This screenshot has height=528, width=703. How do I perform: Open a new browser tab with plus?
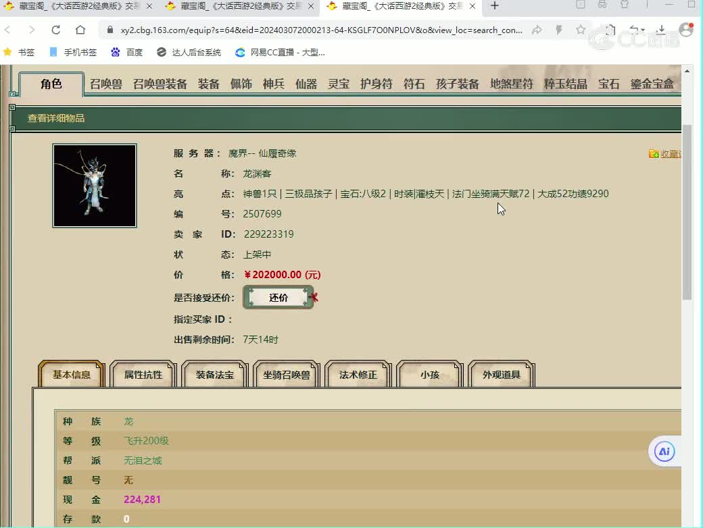(x=495, y=6)
